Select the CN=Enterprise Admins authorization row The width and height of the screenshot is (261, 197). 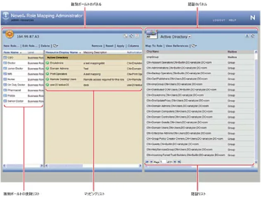pos(199,133)
